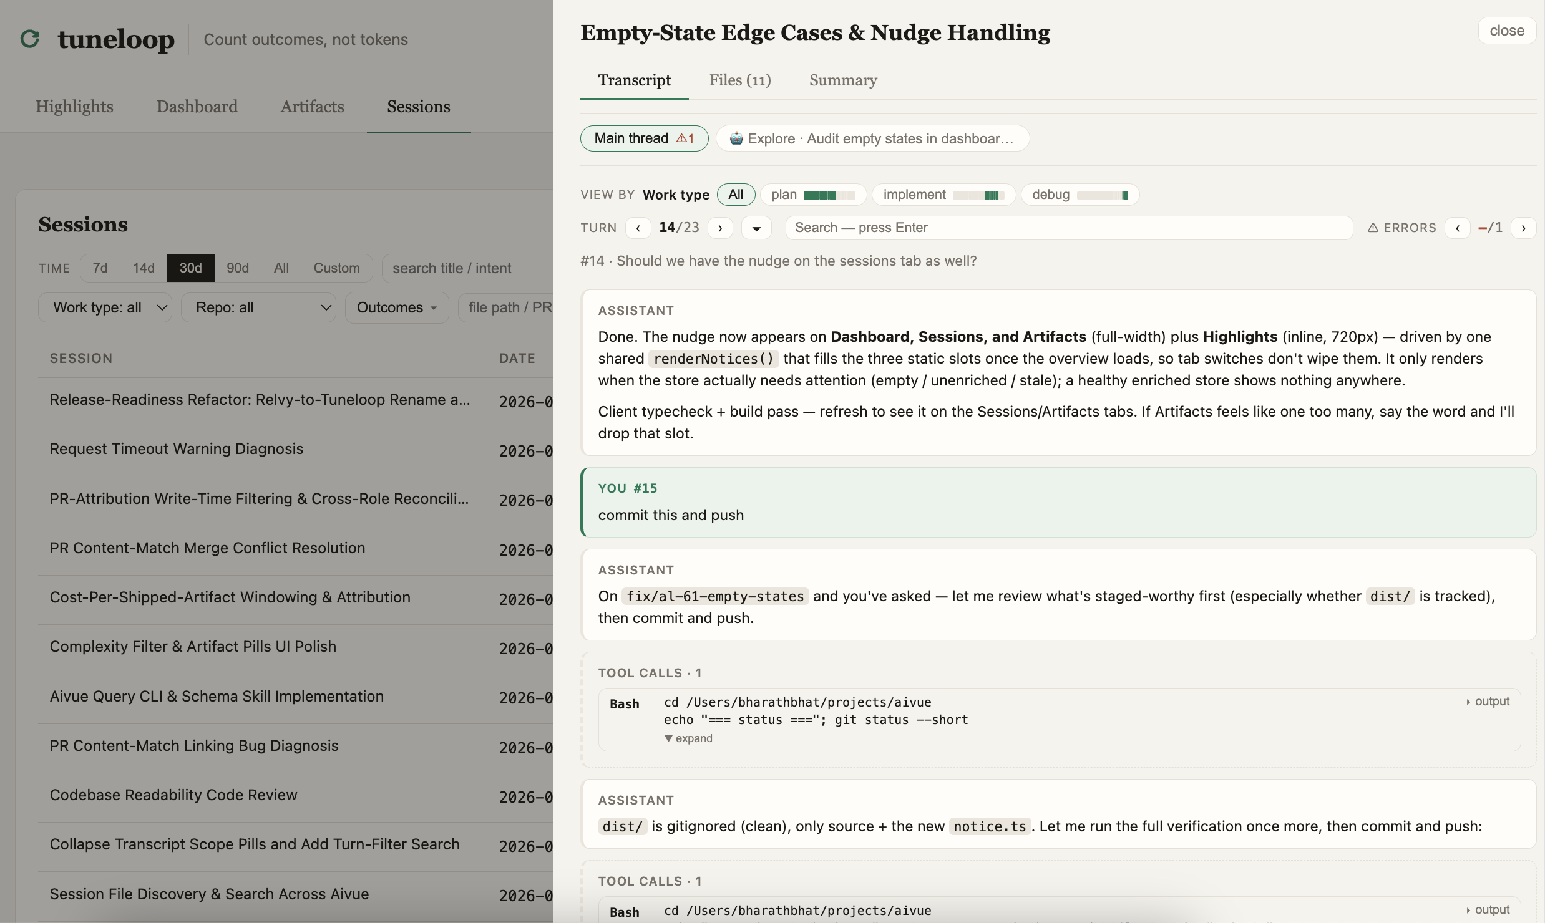The height and width of the screenshot is (923, 1545).
Task: Filter transcript by plan work type
Action: 813,195
